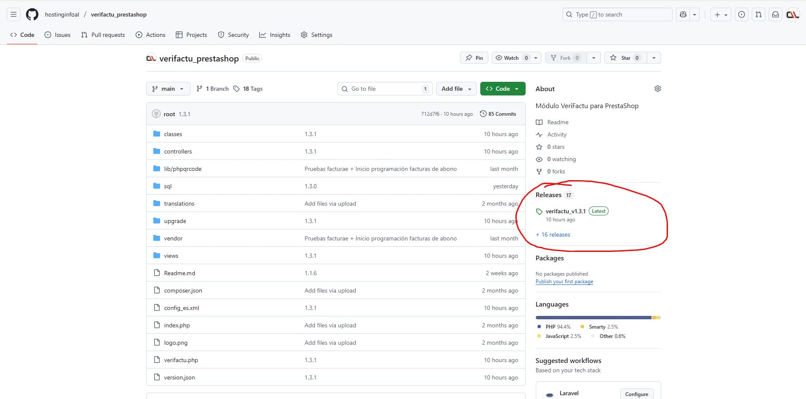Go to the Actions tab
Viewport: 806px width, 399px height.
[150, 35]
